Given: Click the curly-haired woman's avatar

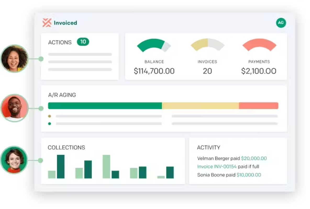Looking at the screenshot, I should (14, 59).
